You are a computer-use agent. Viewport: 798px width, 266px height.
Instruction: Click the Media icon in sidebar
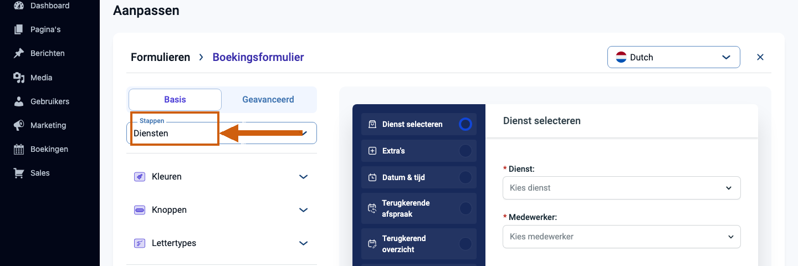click(x=19, y=78)
